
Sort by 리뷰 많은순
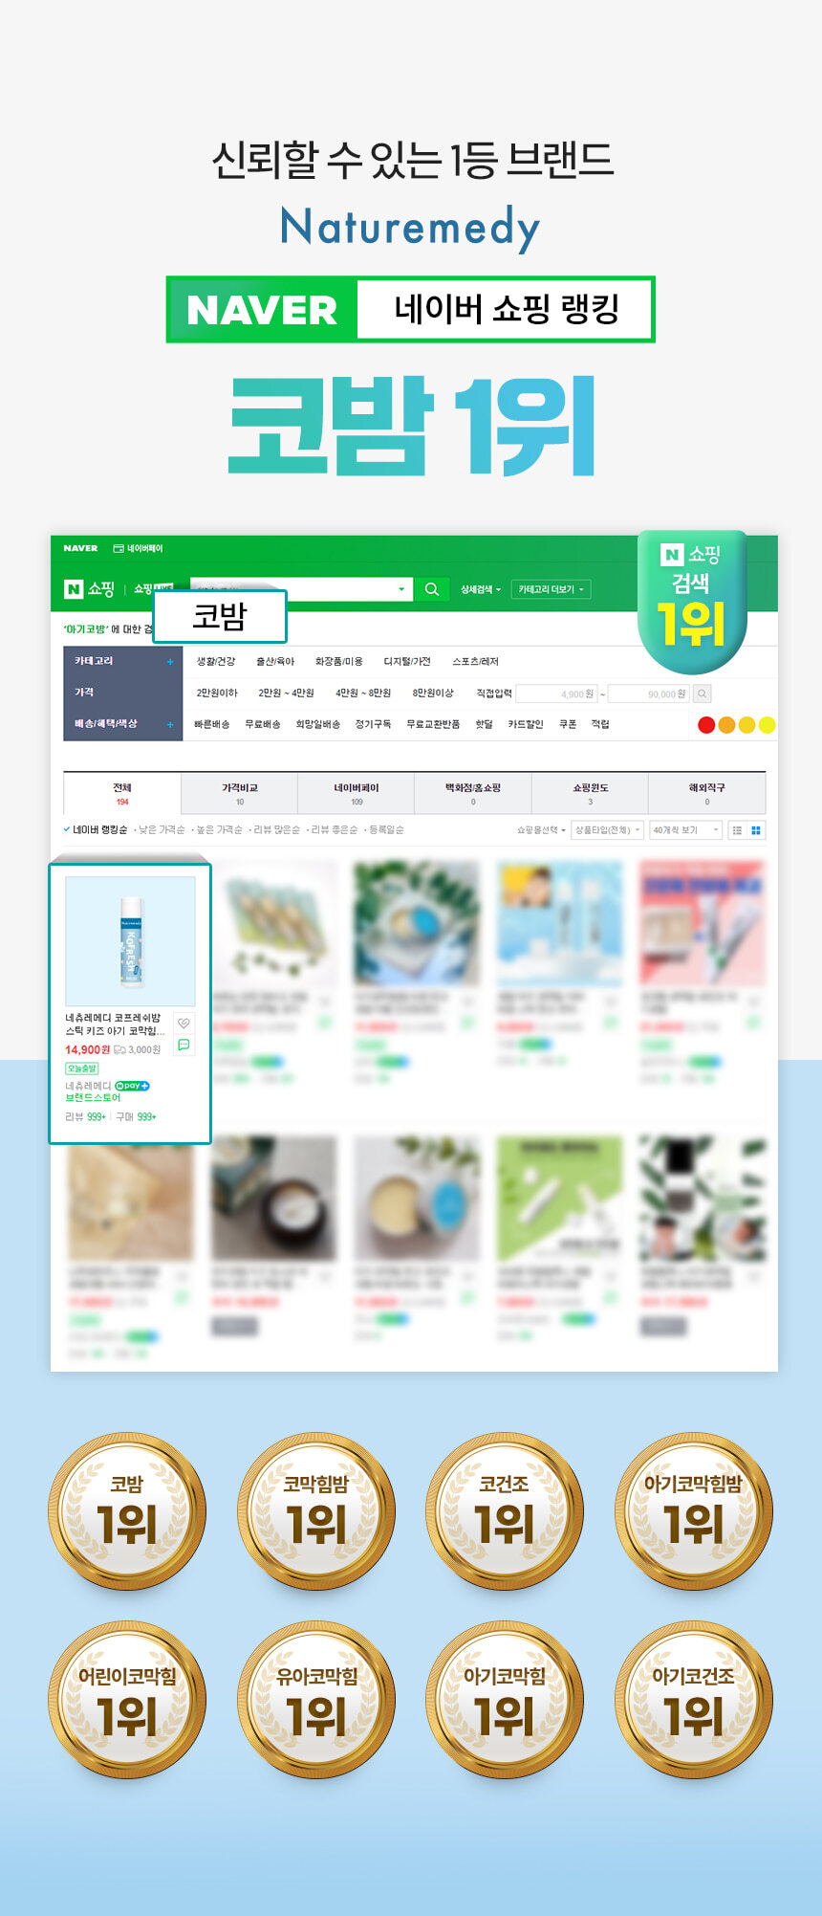(x=276, y=829)
